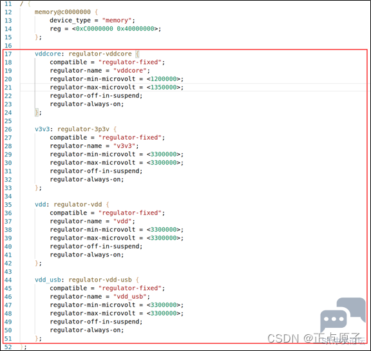The width and height of the screenshot is (371, 351).
Task: Click the opening brace on line 17
Action: coord(137,54)
